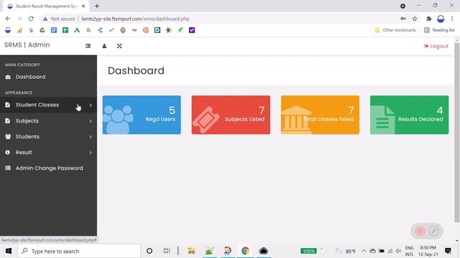The width and height of the screenshot is (460, 258).
Task: Open the green Google Sheets bookmark icon
Action: click(65, 30)
